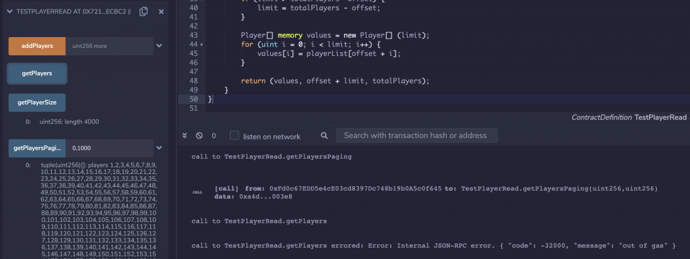Fold the for loop at line 44
The image size is (690, 259).
pyautogui.click(x=201, y=45)
